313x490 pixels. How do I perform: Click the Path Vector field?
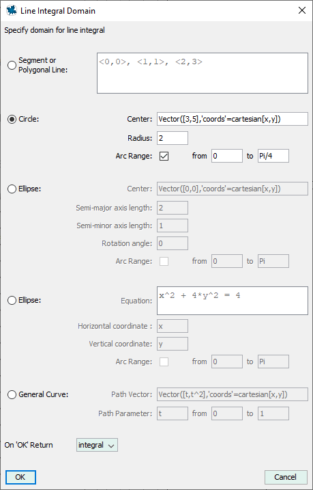(x=233, y=394)
